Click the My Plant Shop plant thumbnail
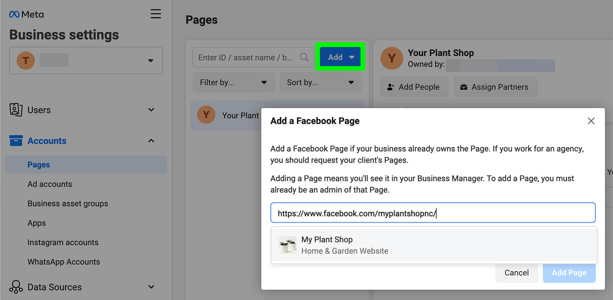Viewport: 613px width, 300px height. point(287,245)
